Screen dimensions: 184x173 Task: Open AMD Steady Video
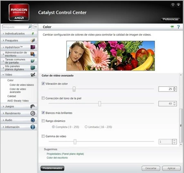tap(18, 101)
